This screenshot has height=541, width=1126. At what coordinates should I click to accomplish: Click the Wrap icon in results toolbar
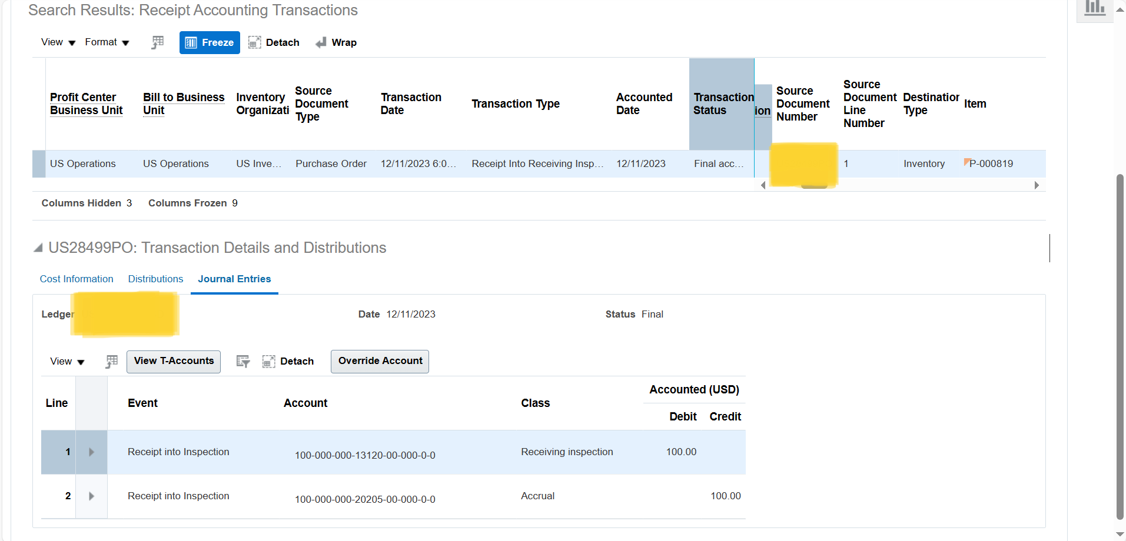click(321, 42)
